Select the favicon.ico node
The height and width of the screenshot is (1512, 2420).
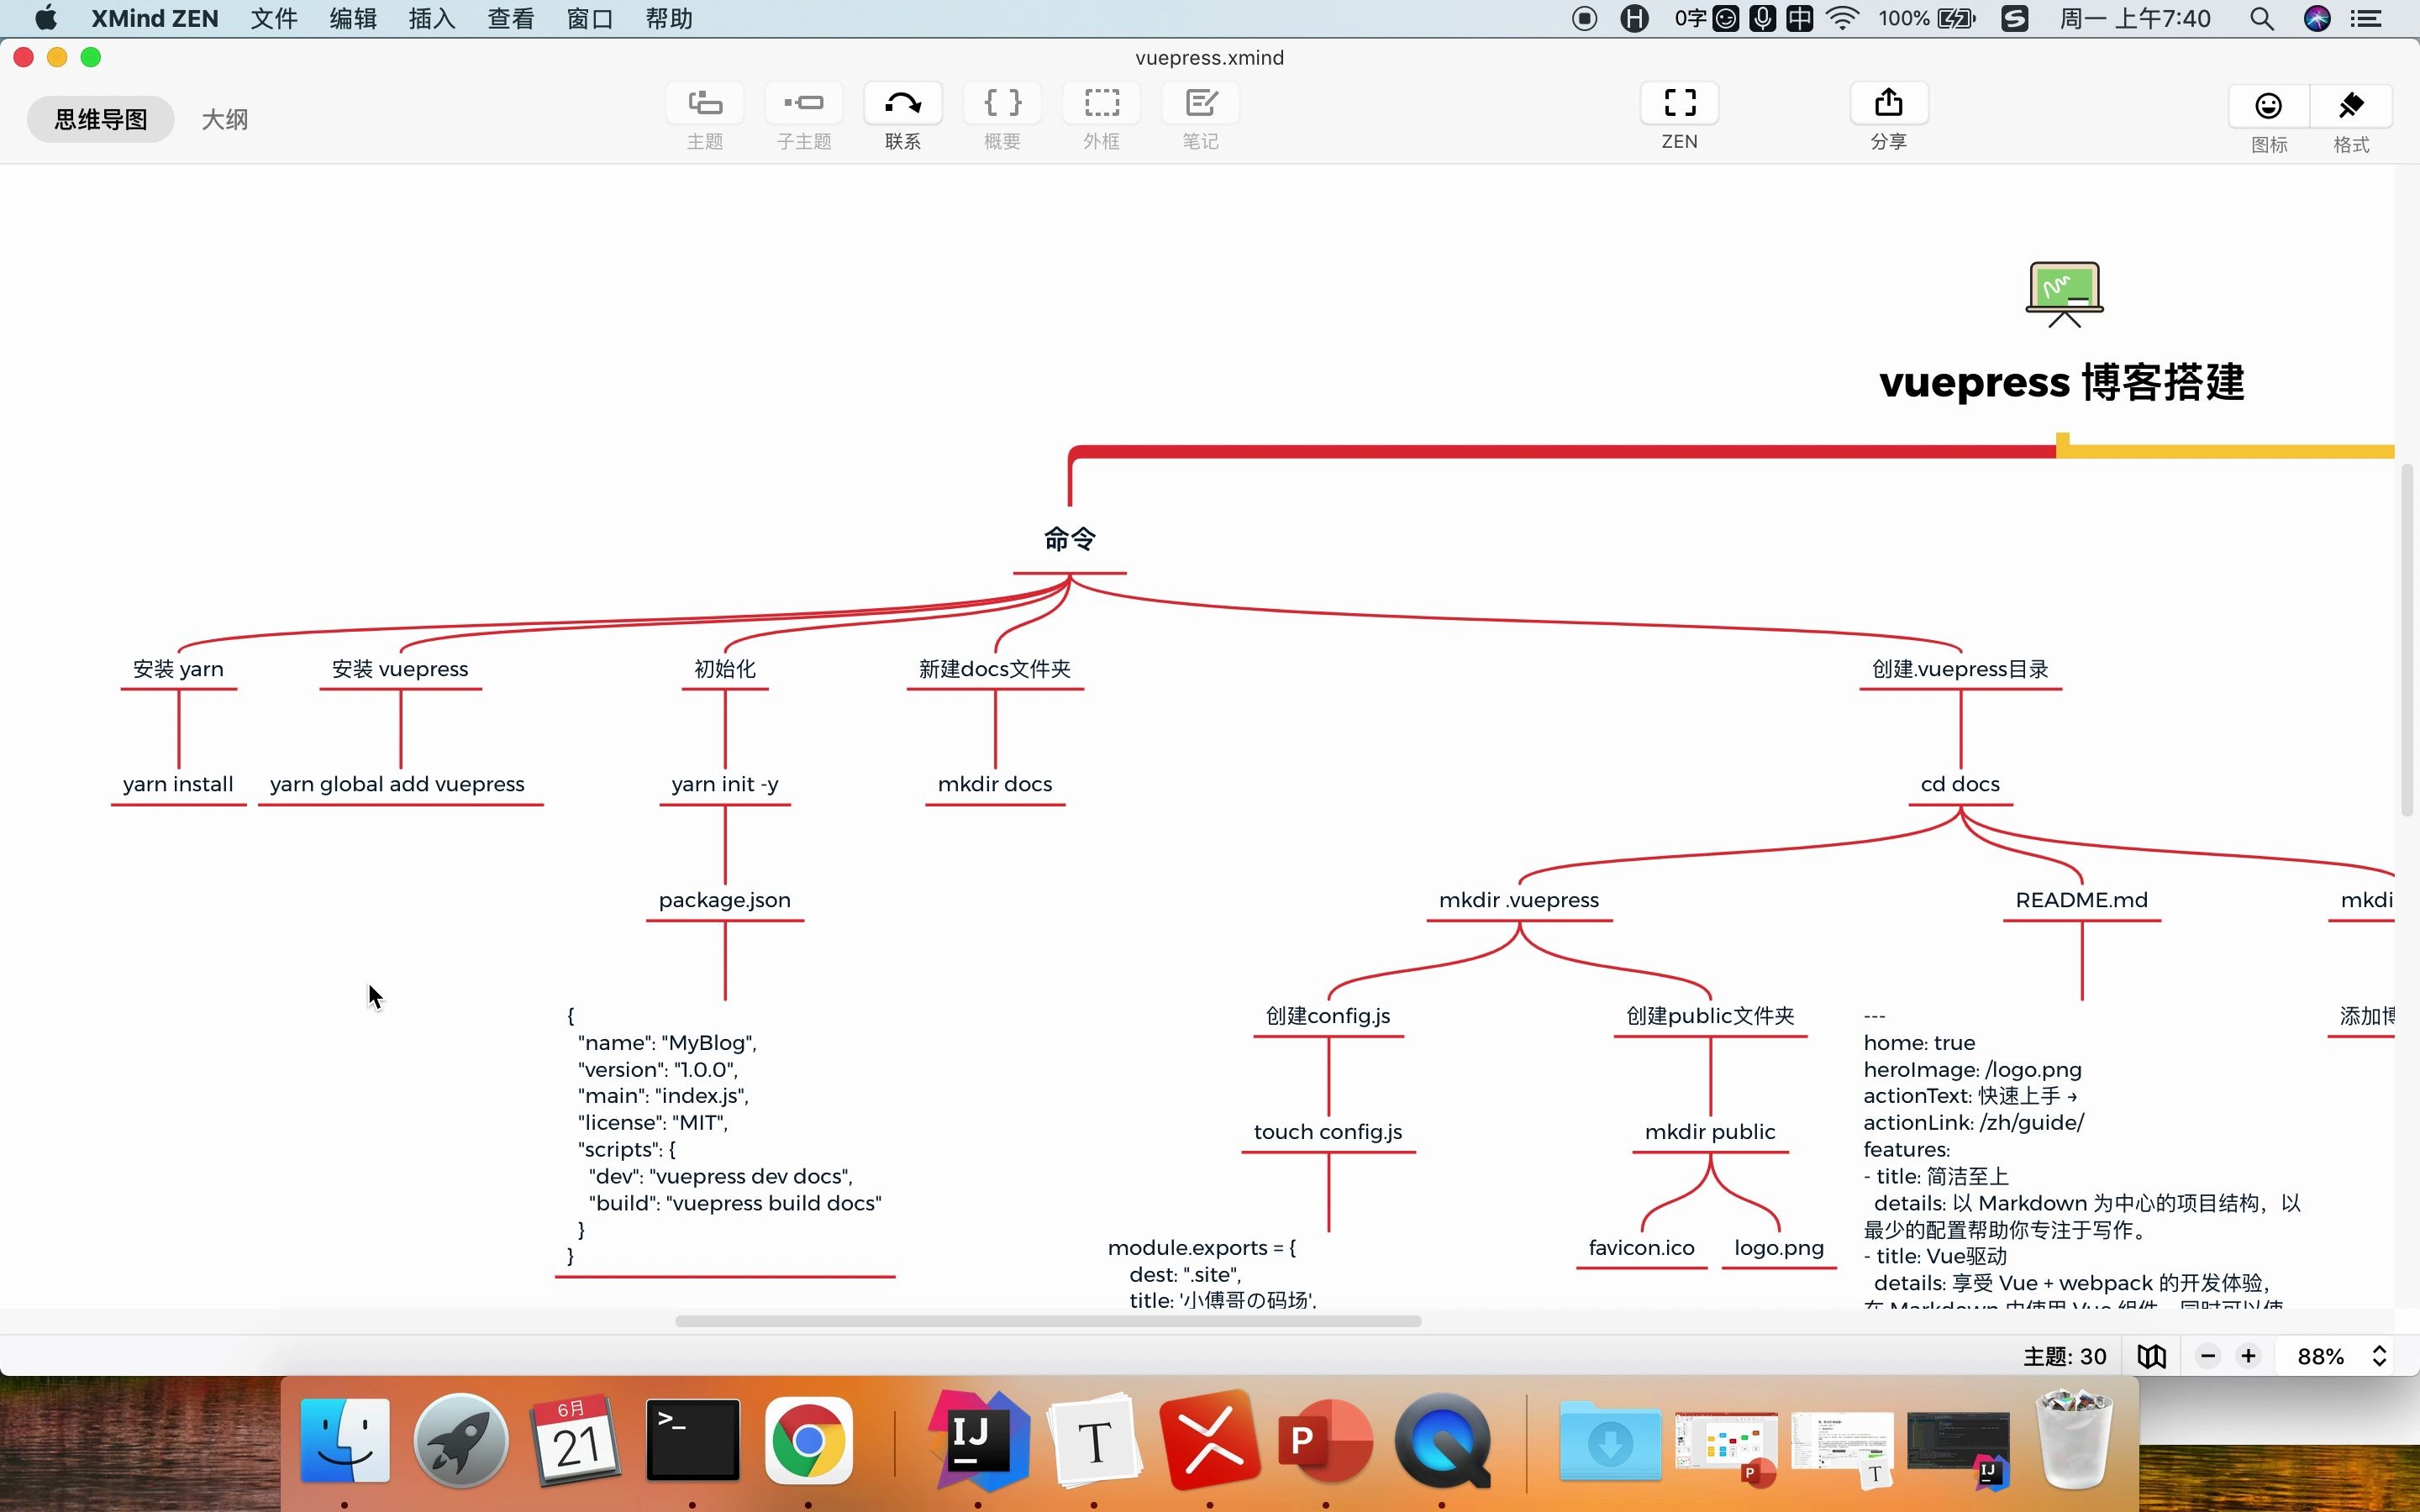(1642, 1248)
